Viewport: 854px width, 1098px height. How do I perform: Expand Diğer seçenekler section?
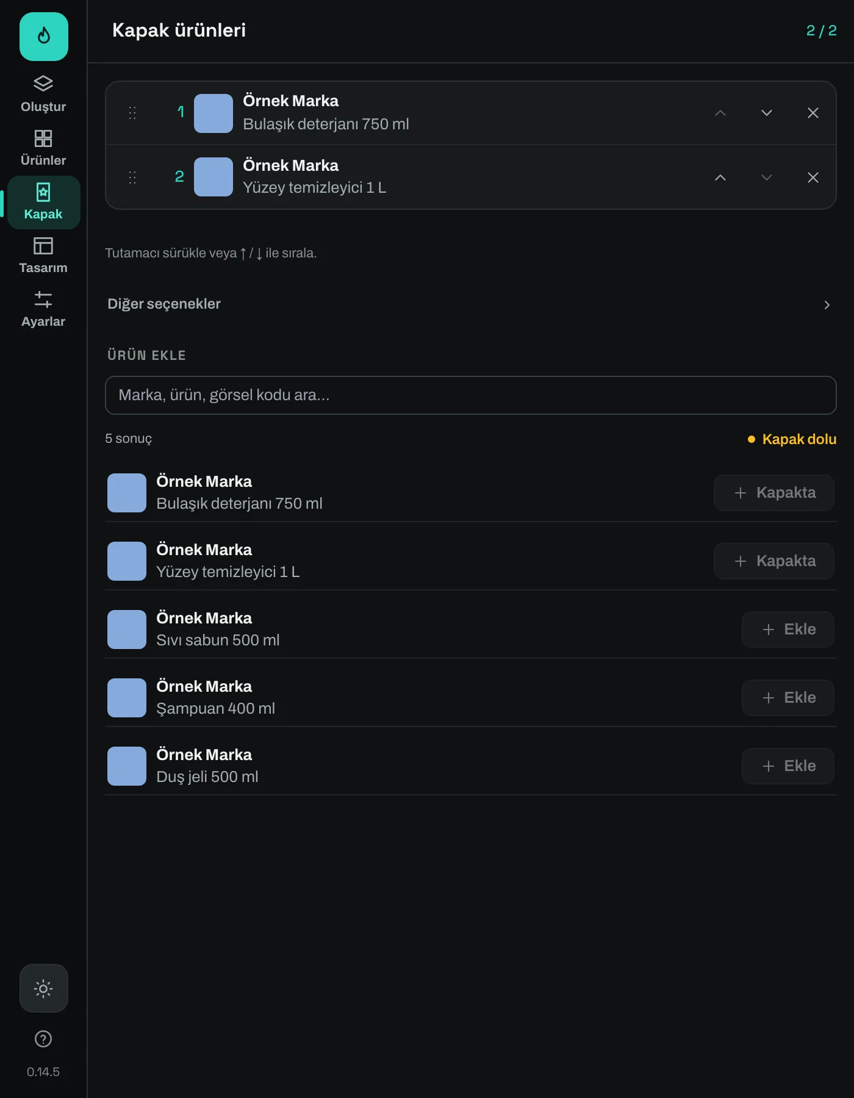[470, 304]
